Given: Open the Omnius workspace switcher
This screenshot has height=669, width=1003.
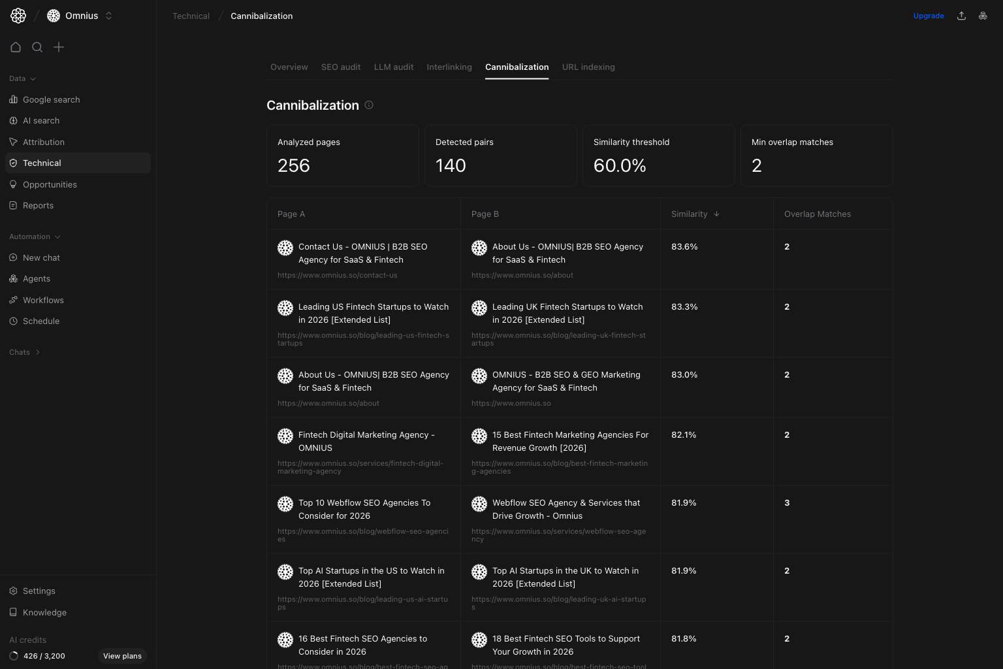Looking at the screenshot, I should pyautogui.click(x=80, y=16).
